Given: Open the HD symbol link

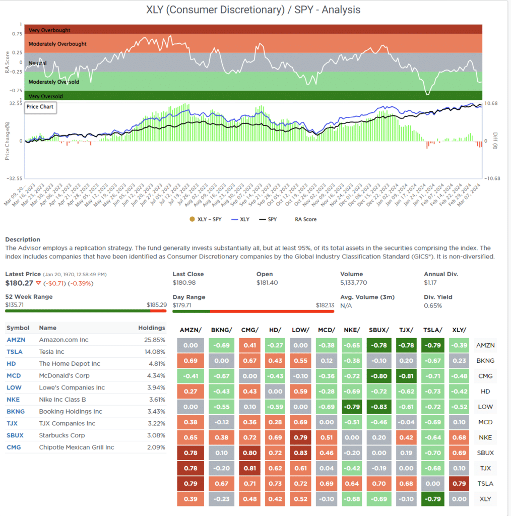Looking at the screenshot, I should [x=11, y=364].
